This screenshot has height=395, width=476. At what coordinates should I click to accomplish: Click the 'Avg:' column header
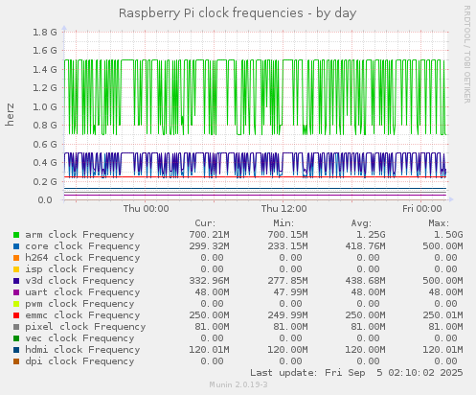click(361, 223)
